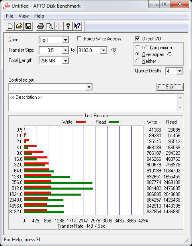
Task: Expand Transfer Size minimum 0.5 dropdown
Action: coord(65,50)
